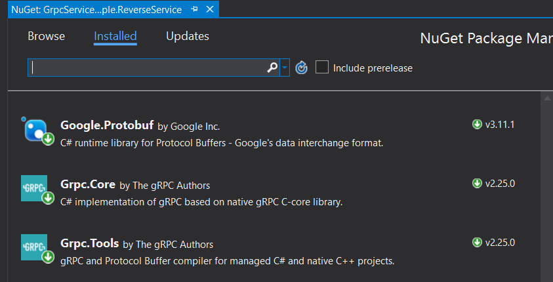Select the Grpc.Core package title
Image resolution: width=553 pixels, height=282 pixels.
click(x=88, y=184)
